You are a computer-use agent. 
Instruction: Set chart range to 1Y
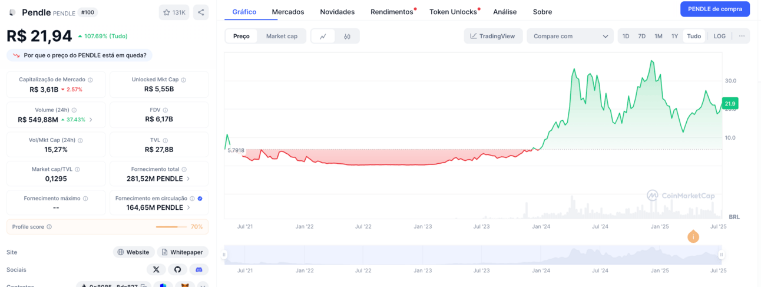[x=675, y=36]
